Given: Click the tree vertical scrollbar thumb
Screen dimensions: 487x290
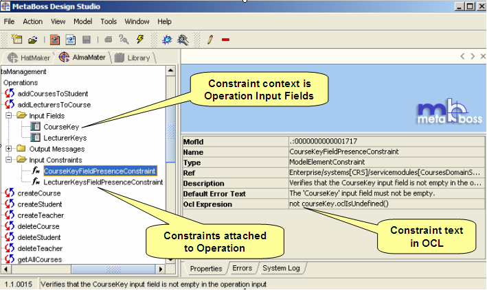Looking at the screenshot, I should (x=170, y=130).
